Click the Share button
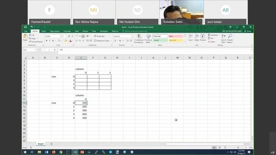This screenshot has width=276, height=155. tap(248, 31)
